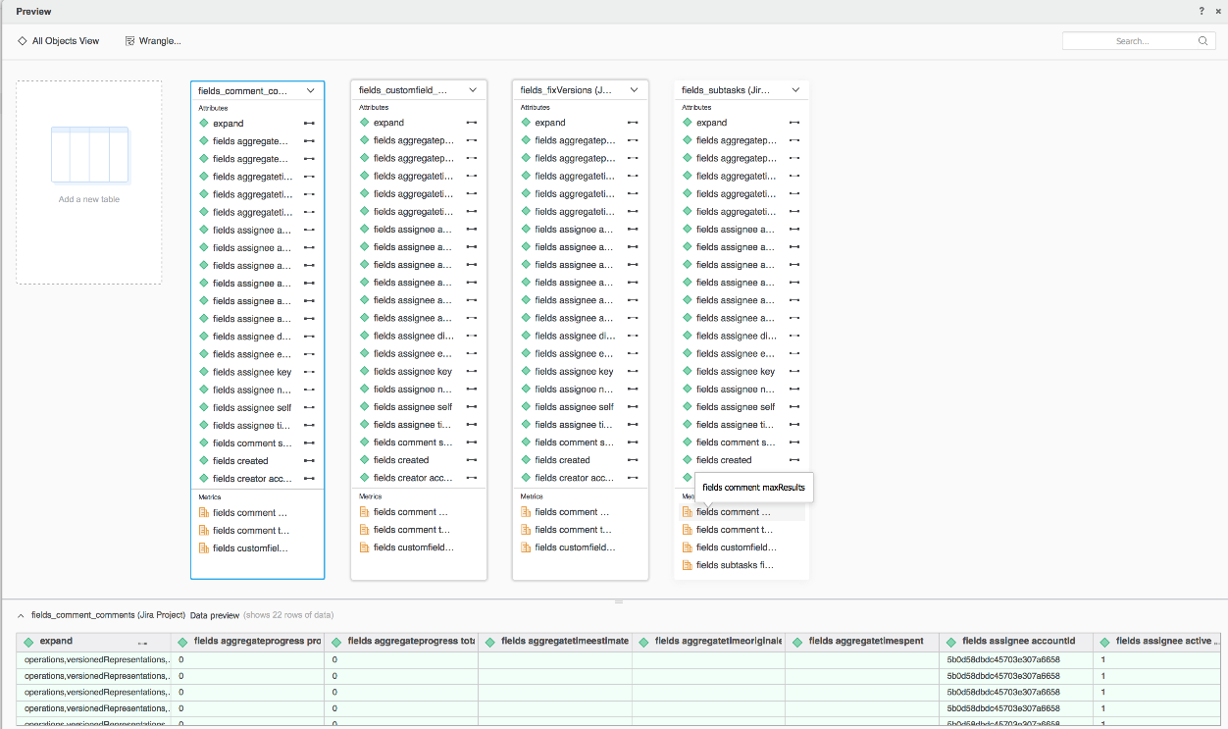Screen dimensions: 1228x729
Task: Click the search magnifier icon
Action: (x=1202, y=41)
